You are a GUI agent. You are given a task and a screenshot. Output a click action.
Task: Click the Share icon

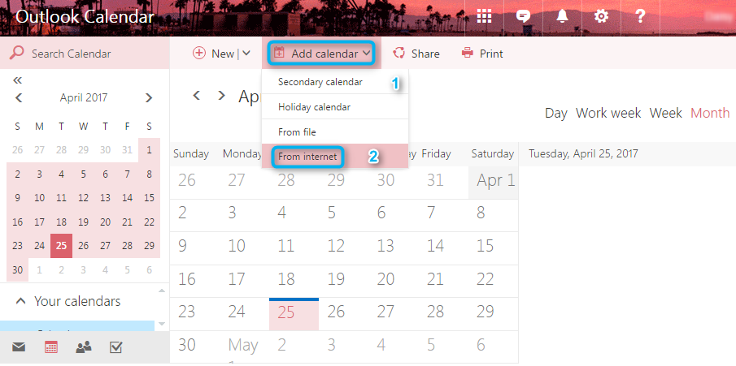click(399, 53)
